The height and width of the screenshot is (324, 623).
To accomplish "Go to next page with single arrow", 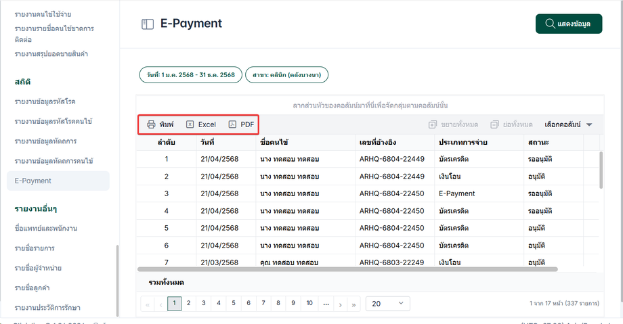I will pyautogui.click(x=340, y=304).
